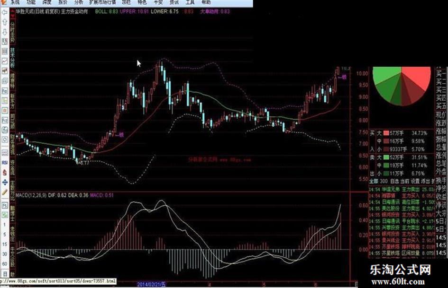
Task: Click the RSI indicator icon
Action: pyautogui.click(x=5, y=163)
